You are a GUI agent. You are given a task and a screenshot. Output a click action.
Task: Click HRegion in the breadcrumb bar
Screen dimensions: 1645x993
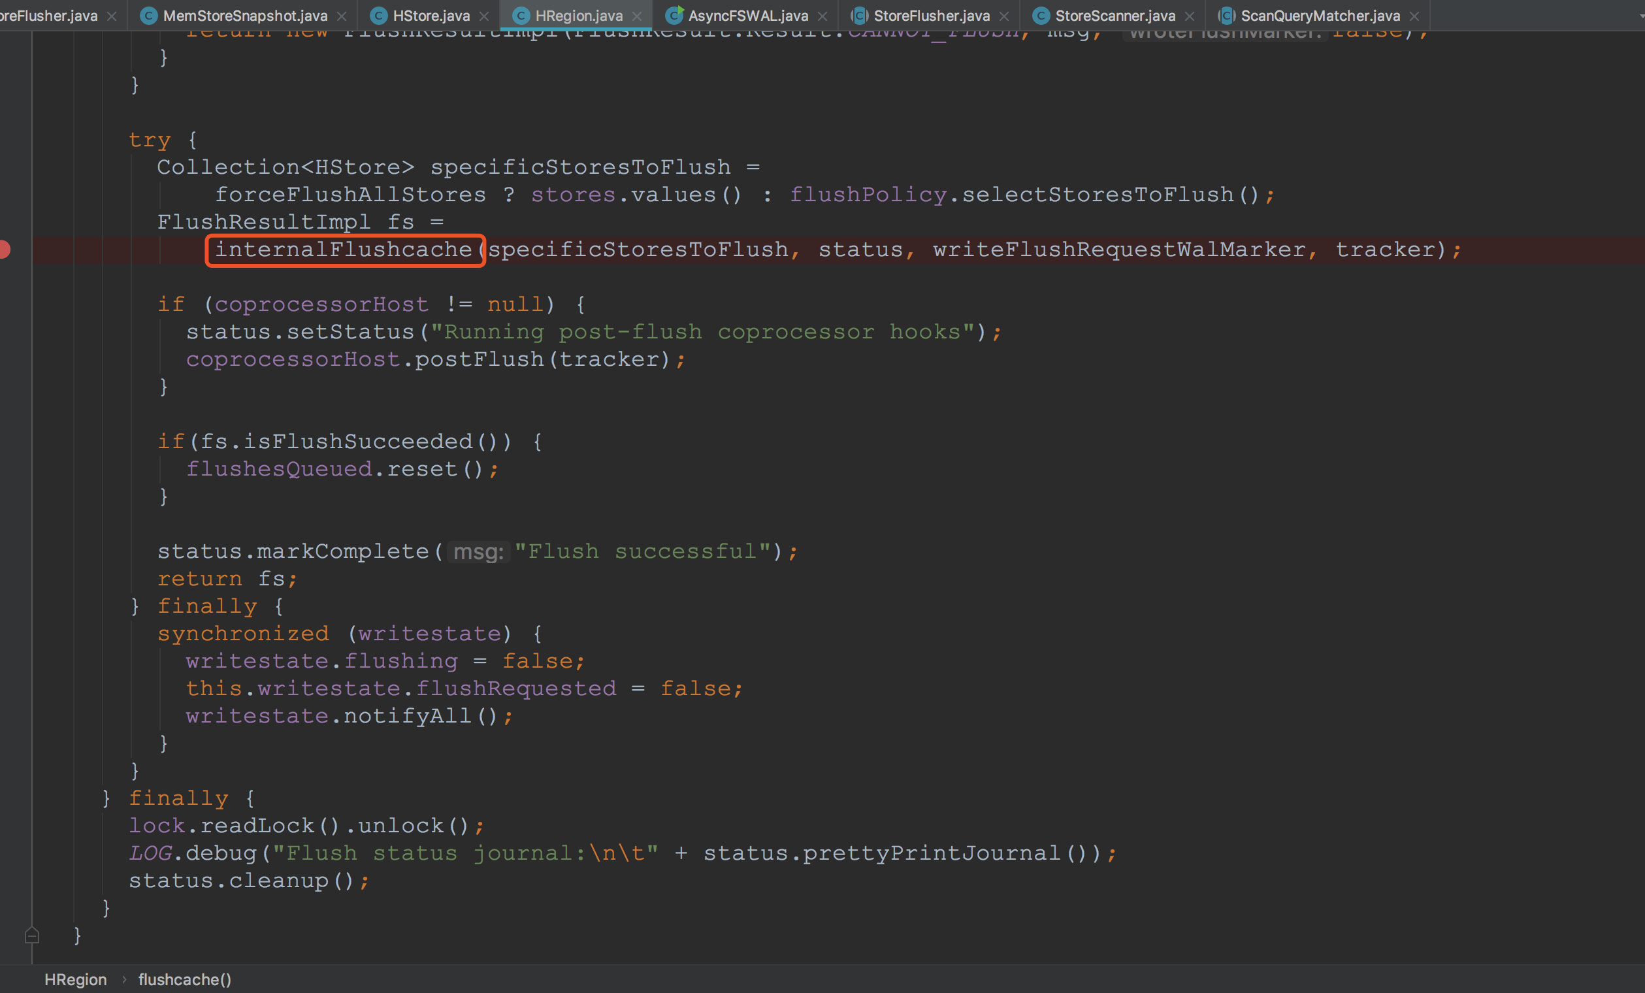[x=75, y=979]
